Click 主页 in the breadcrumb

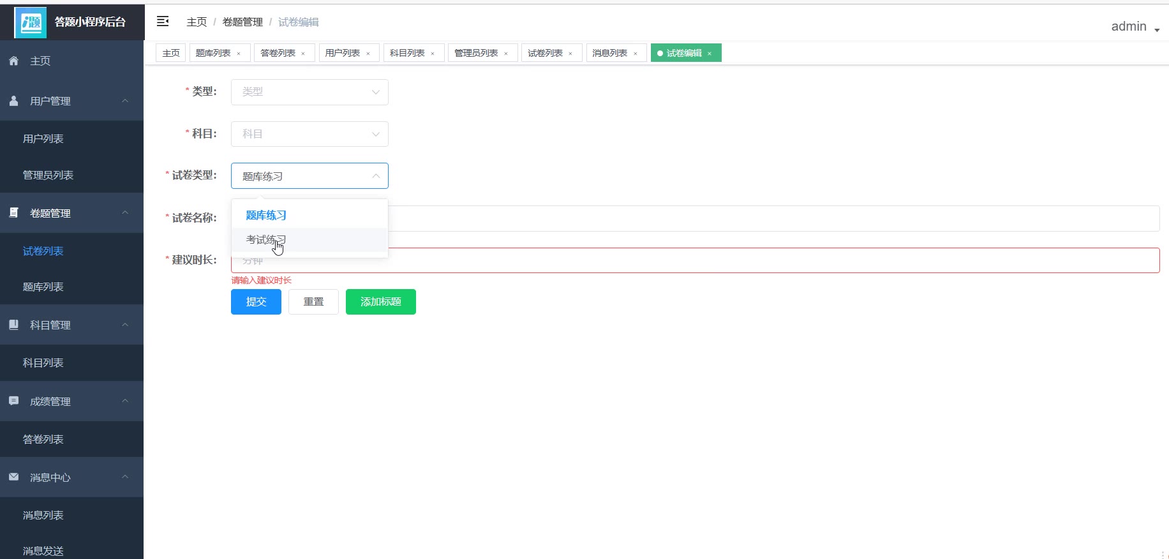click(x=197, y=22)
